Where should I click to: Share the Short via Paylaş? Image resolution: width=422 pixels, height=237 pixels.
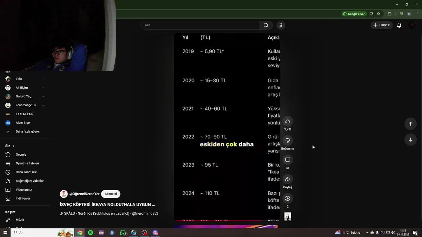coord(287,179)
